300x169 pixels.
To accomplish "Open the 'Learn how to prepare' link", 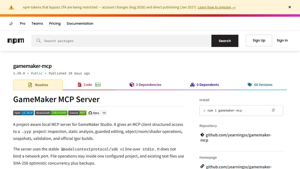I will point(216,7).
